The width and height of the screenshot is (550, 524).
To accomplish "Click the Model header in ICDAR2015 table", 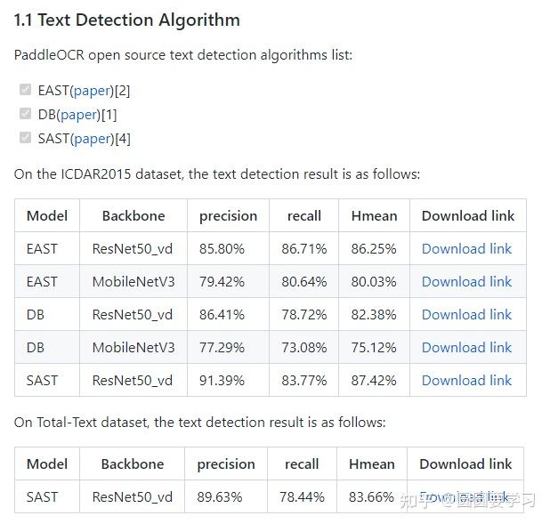I will pyautogui.click(x=47, y=216).
